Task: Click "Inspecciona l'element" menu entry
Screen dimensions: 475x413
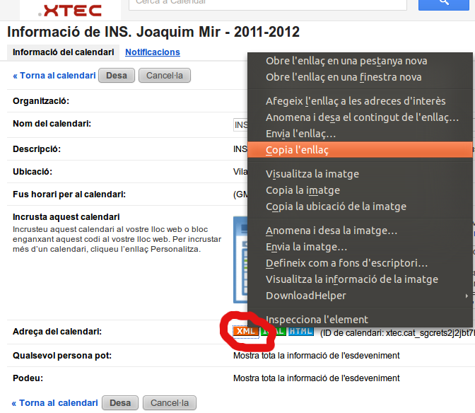Action: 317,319
